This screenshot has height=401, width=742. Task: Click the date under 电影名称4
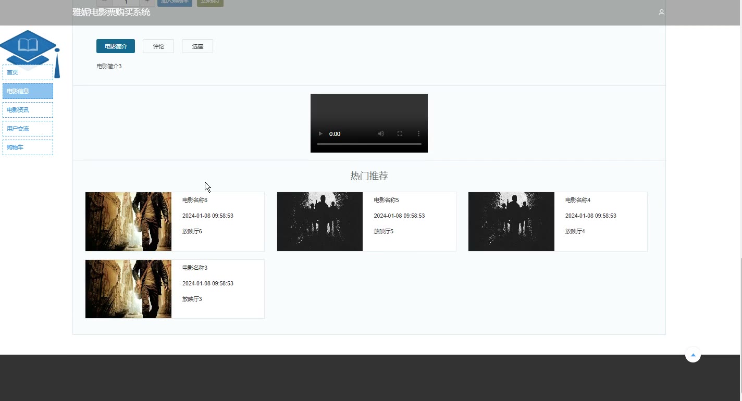(591, 216)
